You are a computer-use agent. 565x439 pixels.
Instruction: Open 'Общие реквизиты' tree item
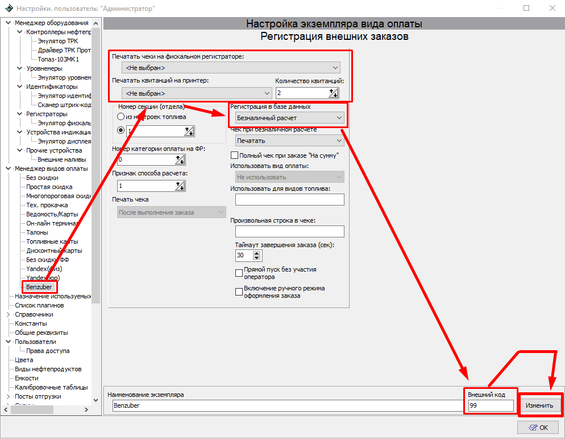[x=41, y=333]
